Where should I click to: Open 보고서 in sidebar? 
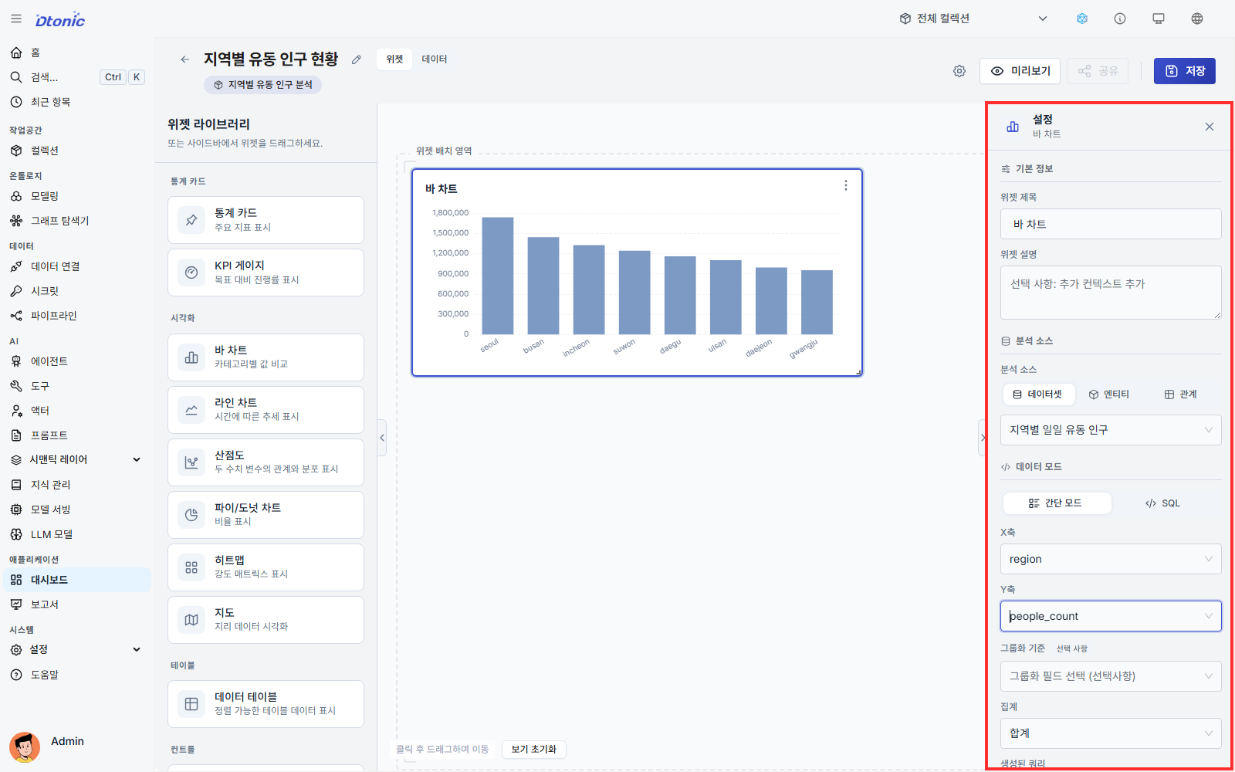(x=77, y=604)
